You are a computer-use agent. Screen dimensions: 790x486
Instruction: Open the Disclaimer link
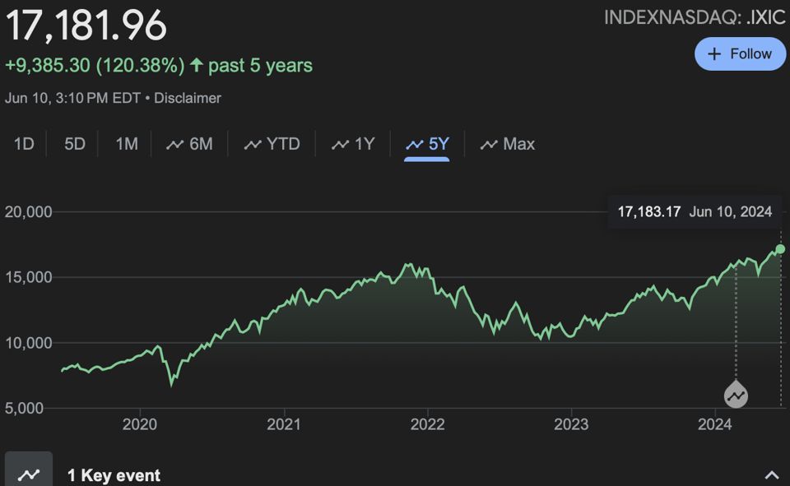click(188, 98)
